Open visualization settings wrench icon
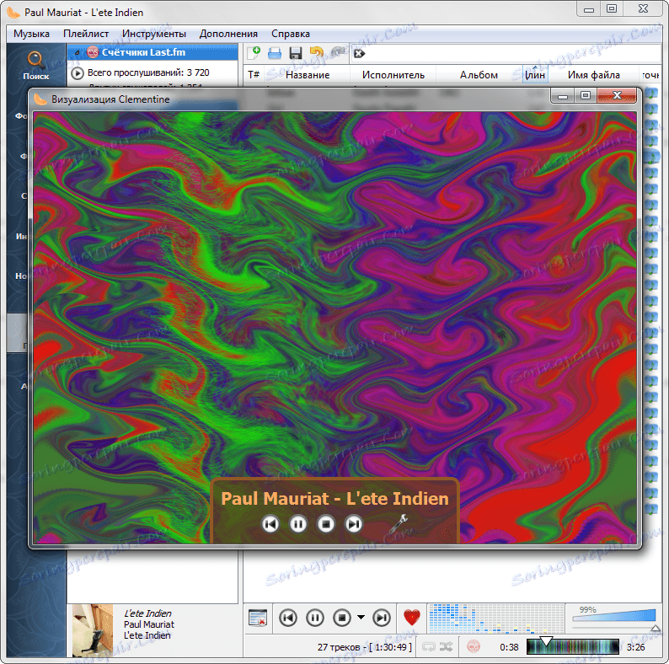 (400, 523)
